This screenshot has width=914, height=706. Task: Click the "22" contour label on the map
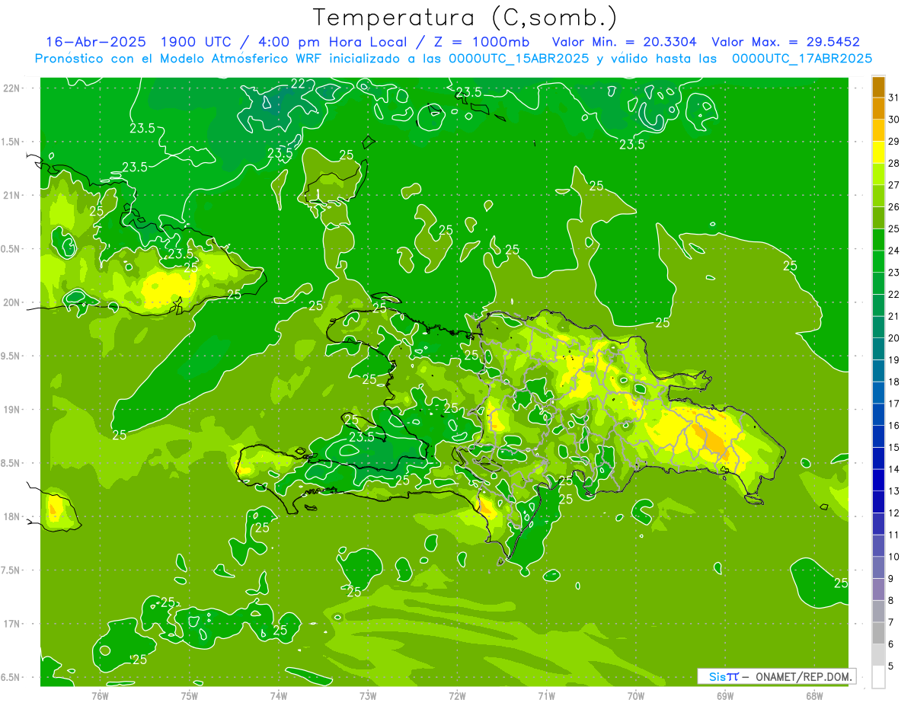299,84
